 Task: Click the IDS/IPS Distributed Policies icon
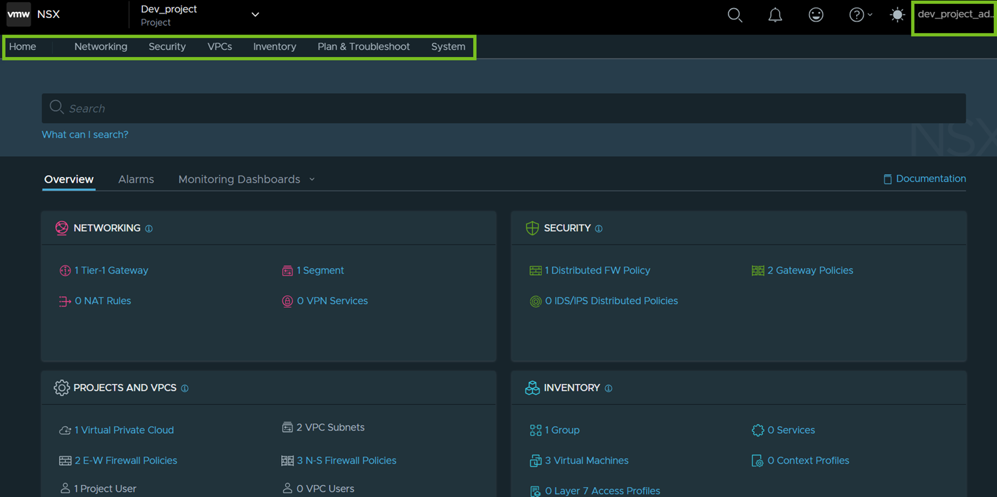click(x=535, y=301)
